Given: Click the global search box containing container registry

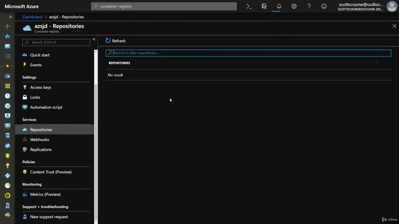Looking at the screenshot, I should tap(164, 6).
